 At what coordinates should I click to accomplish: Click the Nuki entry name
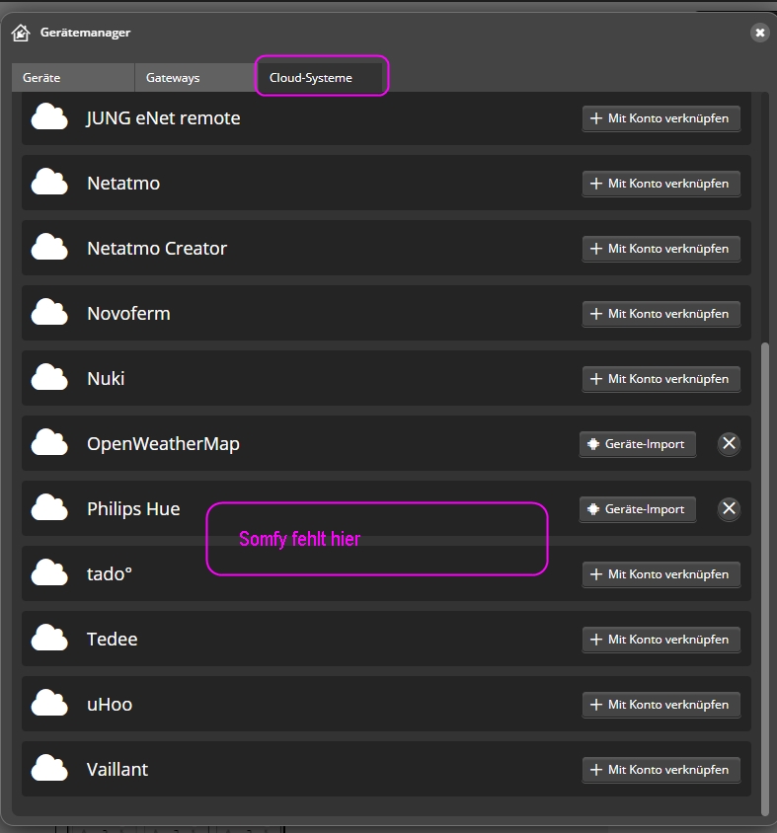click(106, 379)
